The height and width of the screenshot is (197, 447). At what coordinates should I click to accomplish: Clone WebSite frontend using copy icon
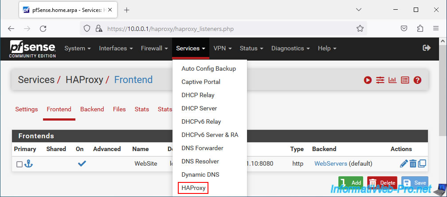(422, 163)
